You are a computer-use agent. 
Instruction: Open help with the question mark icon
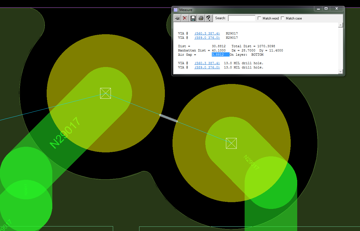click(x=208, y=18)
